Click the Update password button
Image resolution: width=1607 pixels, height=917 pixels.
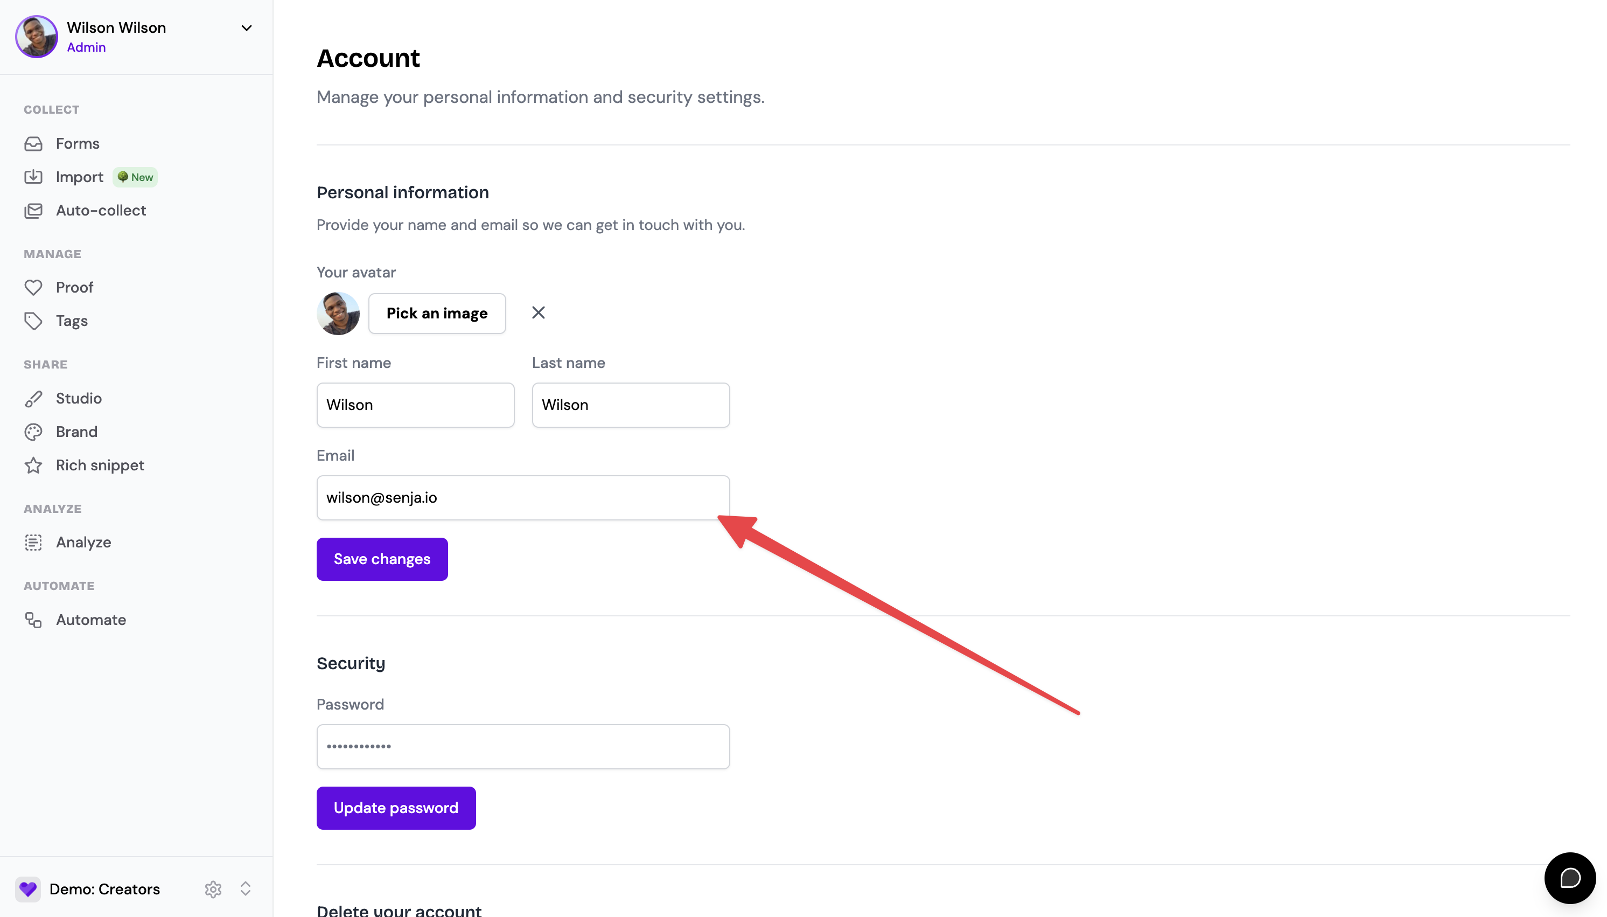click(x=396, y=808)
